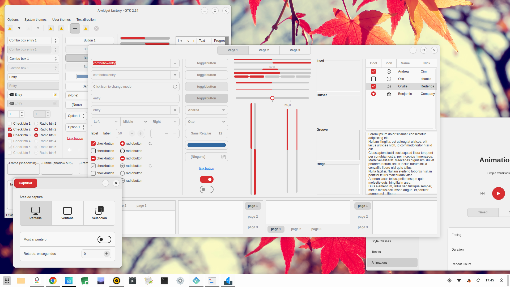Open the hamburger menu in Capturar window

coord(93,183)
